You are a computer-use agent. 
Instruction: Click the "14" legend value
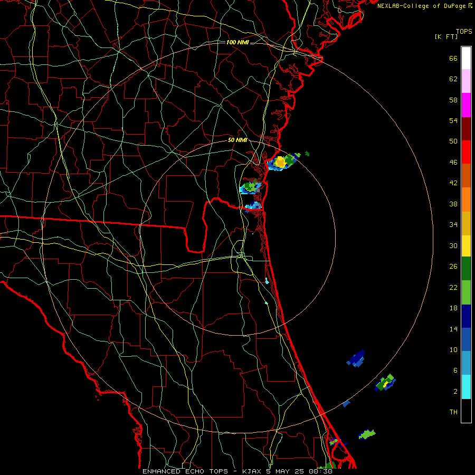[x=453, y=329]
